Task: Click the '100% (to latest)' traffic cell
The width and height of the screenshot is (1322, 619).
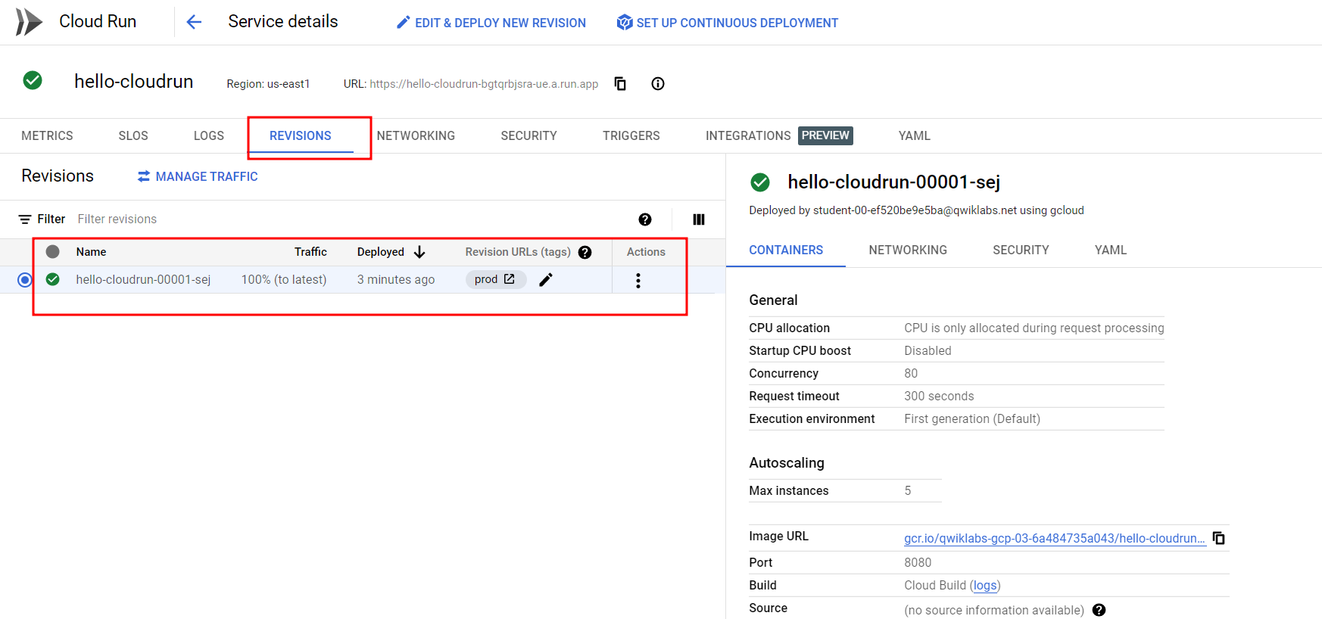Action: [284, 279]
